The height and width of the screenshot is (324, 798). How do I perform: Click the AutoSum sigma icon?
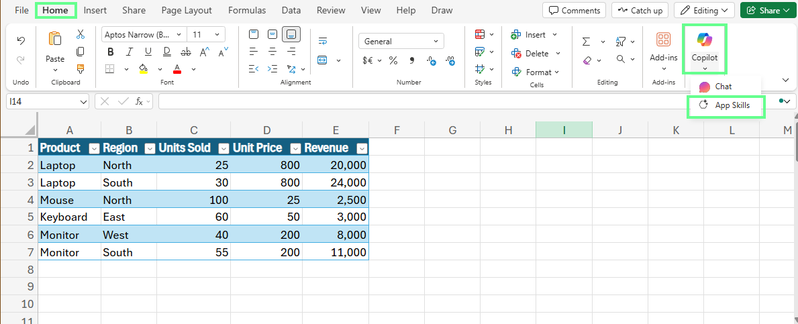click(x=586, y=42)
